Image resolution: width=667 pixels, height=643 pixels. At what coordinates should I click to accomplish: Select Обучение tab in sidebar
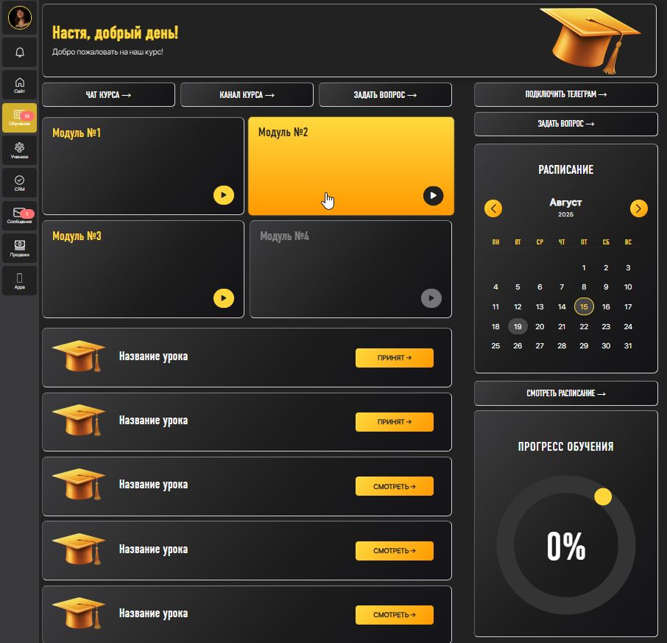(x=20, y=118)
